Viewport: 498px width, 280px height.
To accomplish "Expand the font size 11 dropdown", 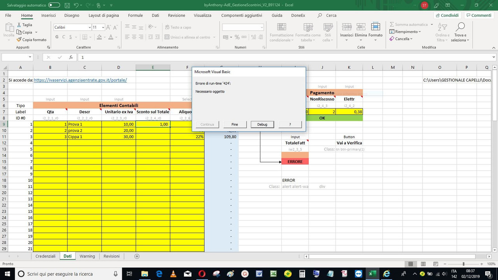I will pyautogui.click(x=102, y=27).
